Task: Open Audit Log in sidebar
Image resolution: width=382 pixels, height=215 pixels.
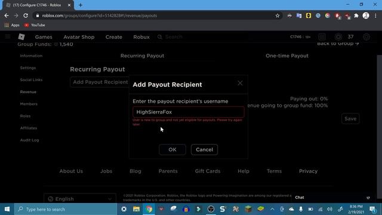Action: 29,140
